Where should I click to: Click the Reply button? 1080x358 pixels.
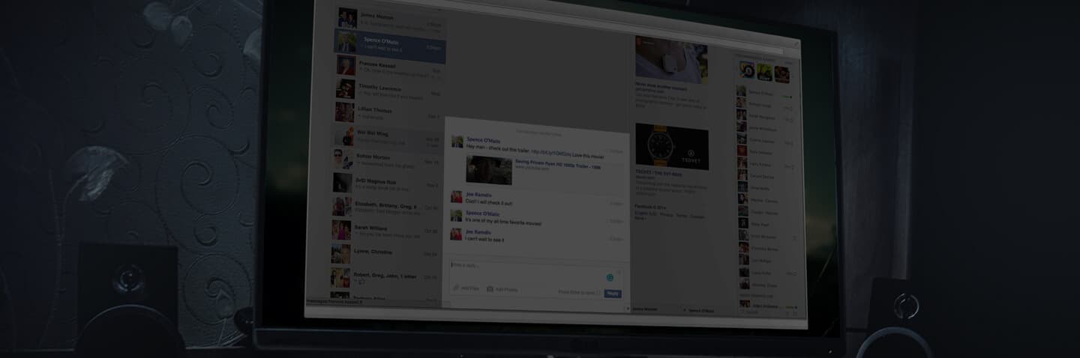tap(613, 294)
